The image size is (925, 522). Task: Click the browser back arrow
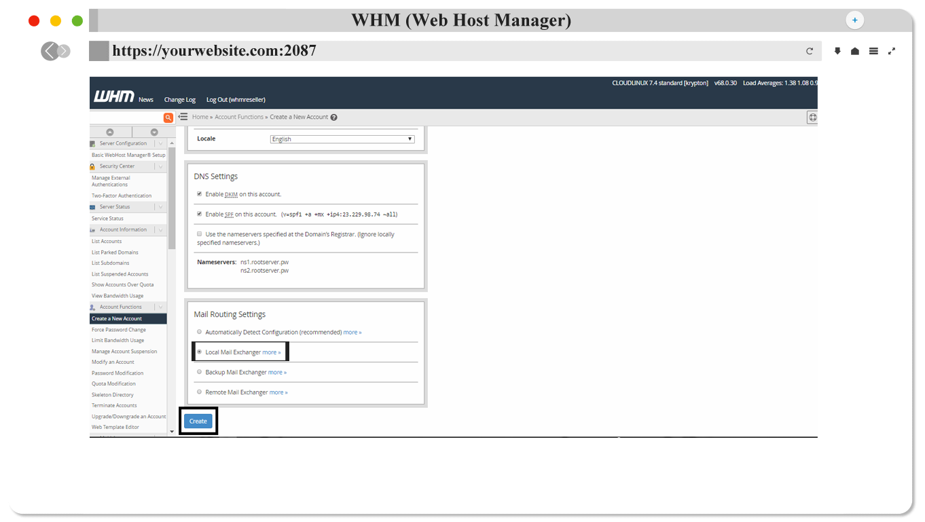pyautogui.click(x=50, y=51)
